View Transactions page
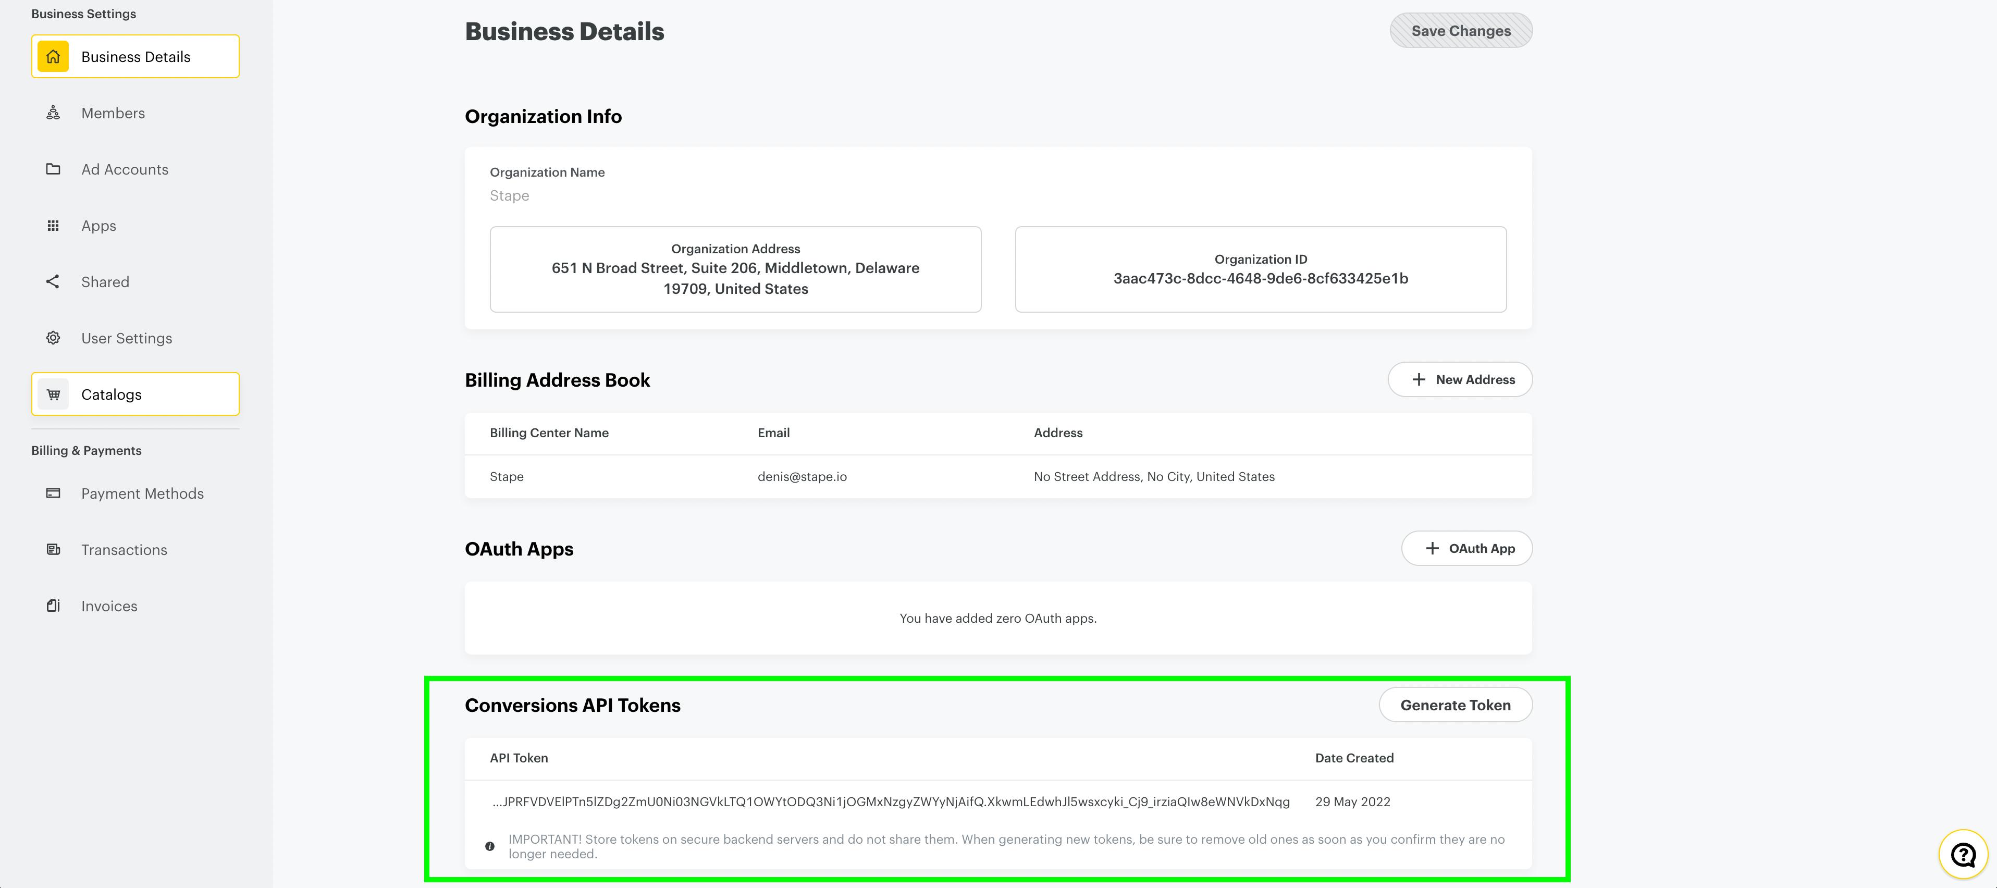Image resolution: width=1997 pixels, height=888 pixels. pos(135,550)
